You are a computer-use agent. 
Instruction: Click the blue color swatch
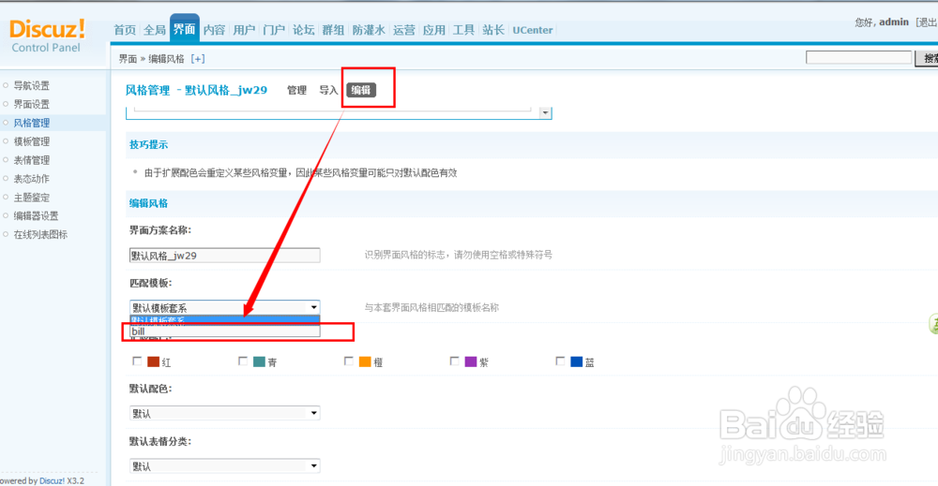click(x=577, y=361)
